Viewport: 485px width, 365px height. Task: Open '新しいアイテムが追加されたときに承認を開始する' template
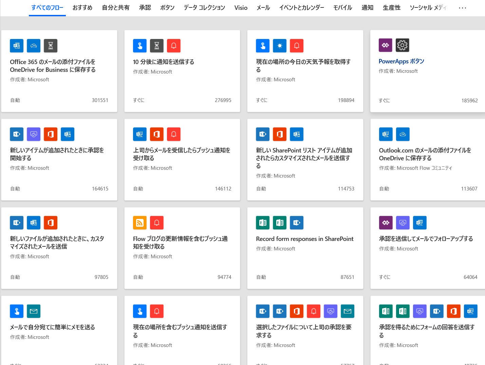pyautogui.click(x=57, y=154)
